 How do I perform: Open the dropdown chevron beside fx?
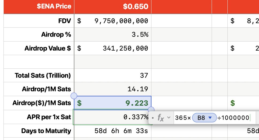pyautogui.click(x=169, y=117)
